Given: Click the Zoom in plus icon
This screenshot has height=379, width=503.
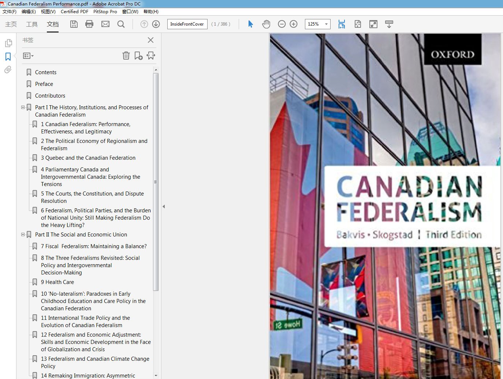Looking at the screenshot, I should point(294,24).
